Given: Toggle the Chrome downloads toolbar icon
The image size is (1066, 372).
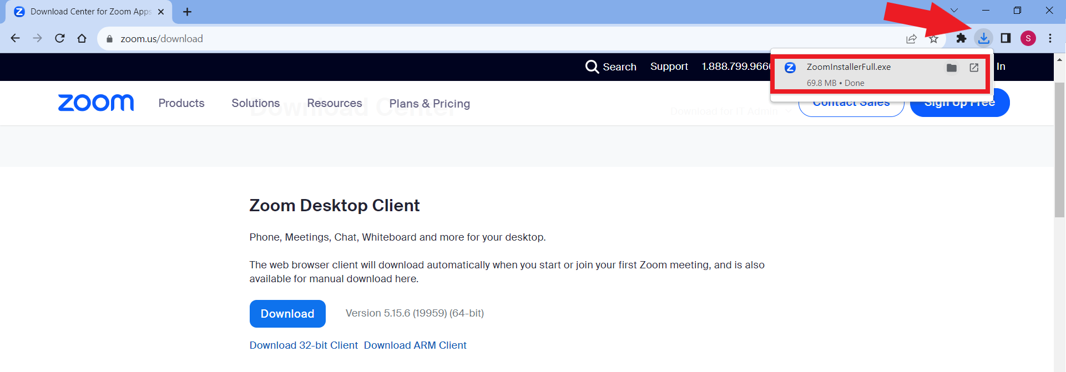Looking at the screenshot, I should pyautogui.click(x=984, y=38).
